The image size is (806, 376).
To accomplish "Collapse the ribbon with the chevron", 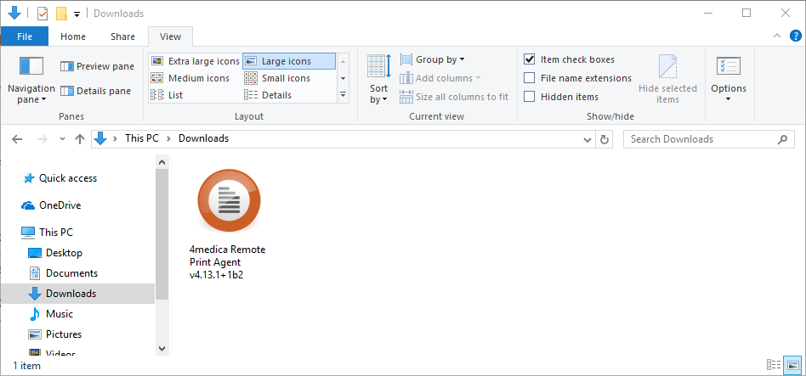I will [x=776, y=36].
